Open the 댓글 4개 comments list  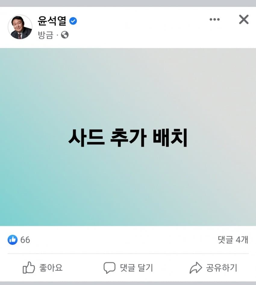click(x=233, y=240)
